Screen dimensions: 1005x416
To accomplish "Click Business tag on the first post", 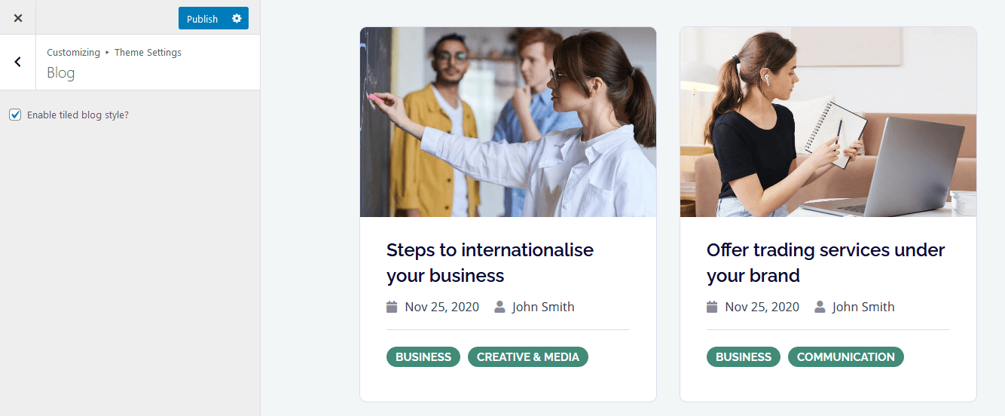I will 423,357.
